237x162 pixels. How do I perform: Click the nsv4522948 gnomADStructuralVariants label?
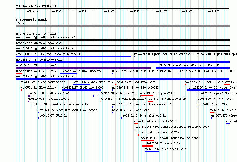[x=46, y=76]
